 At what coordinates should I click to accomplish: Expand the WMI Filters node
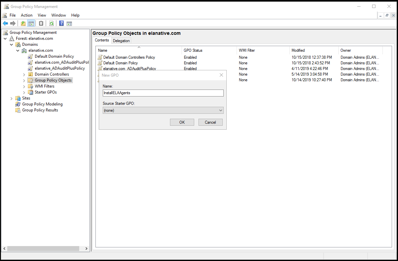pyautogui.click(x=24, y=86)
